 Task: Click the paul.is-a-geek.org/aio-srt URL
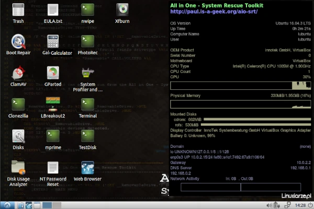(x=214, y=11)
